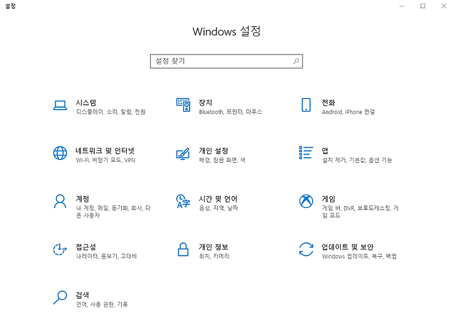Open the 게임 Xbox icon
The height and width of the screenshot is (332, 452).
306,201
